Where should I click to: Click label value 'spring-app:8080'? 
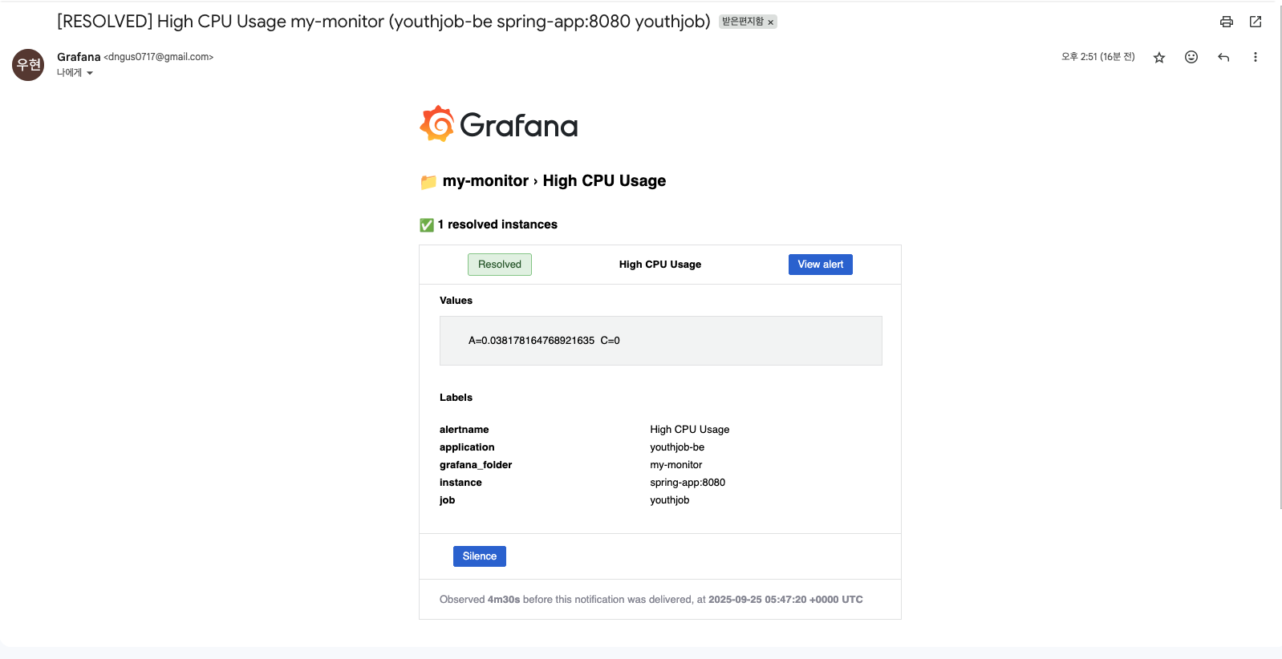pos(688,483)
